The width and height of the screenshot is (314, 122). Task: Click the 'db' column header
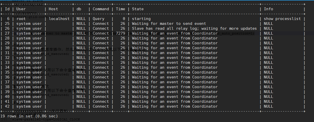tap(79, 9)
